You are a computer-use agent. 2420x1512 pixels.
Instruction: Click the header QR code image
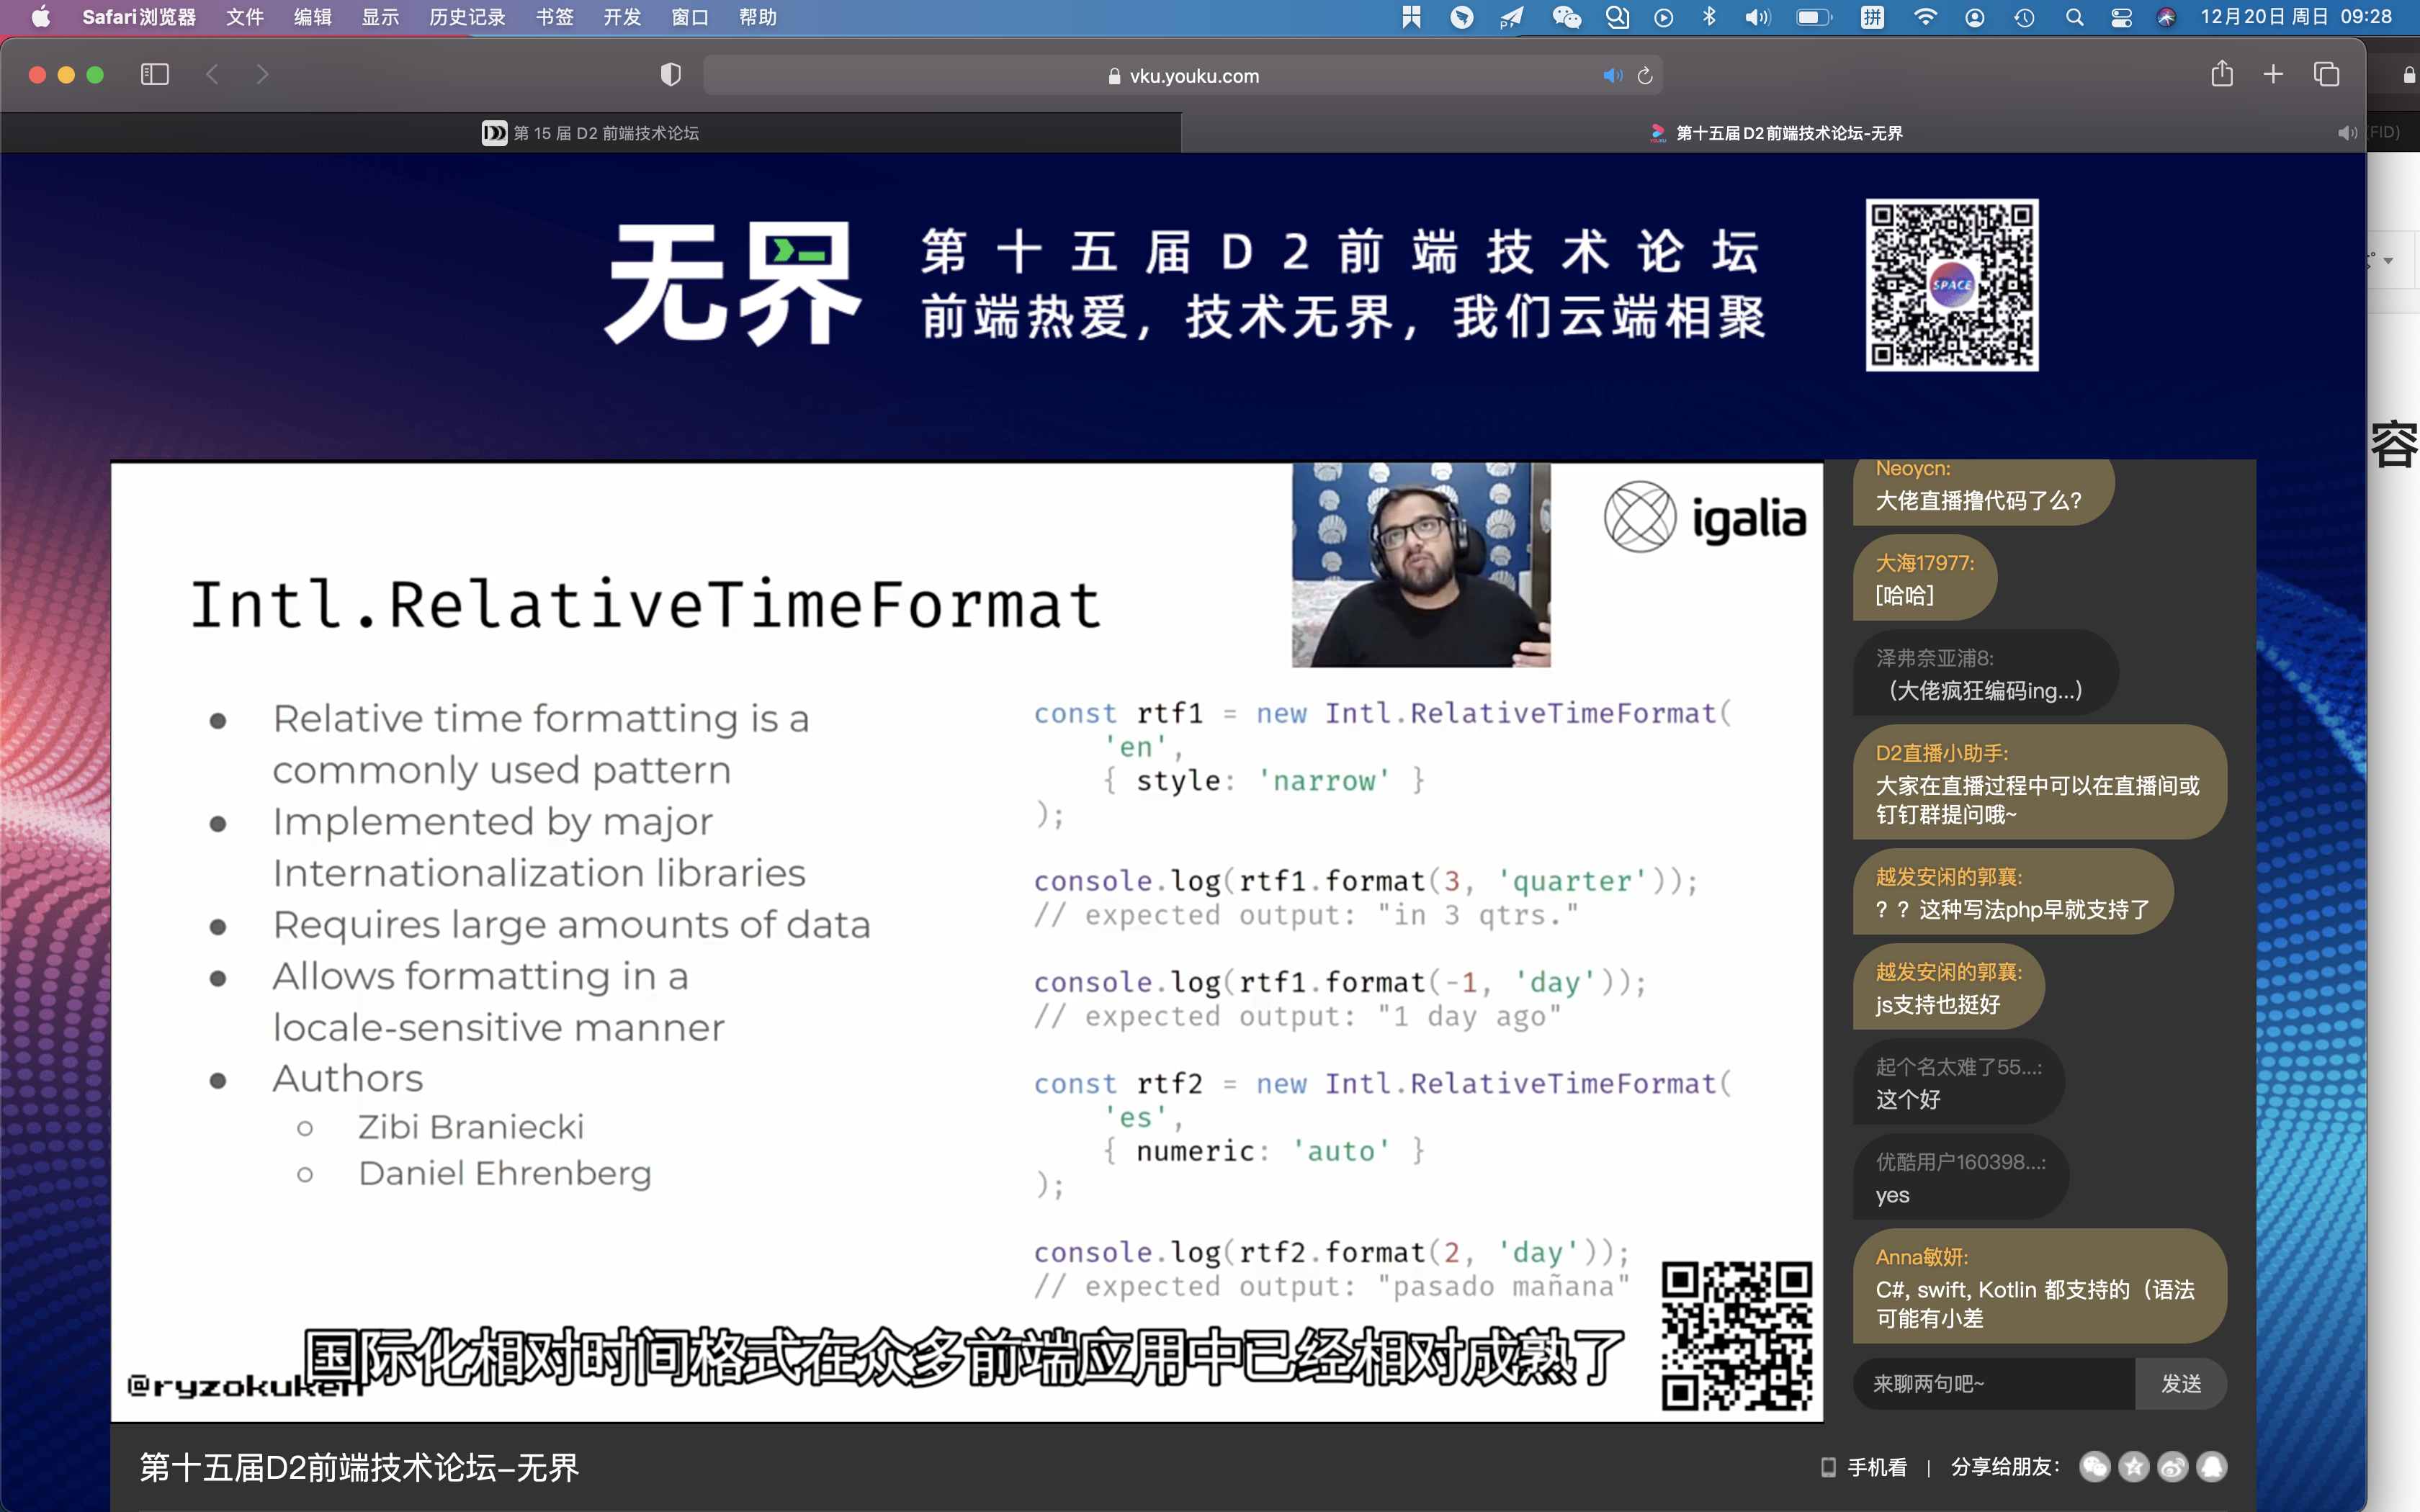point(1952,285)
